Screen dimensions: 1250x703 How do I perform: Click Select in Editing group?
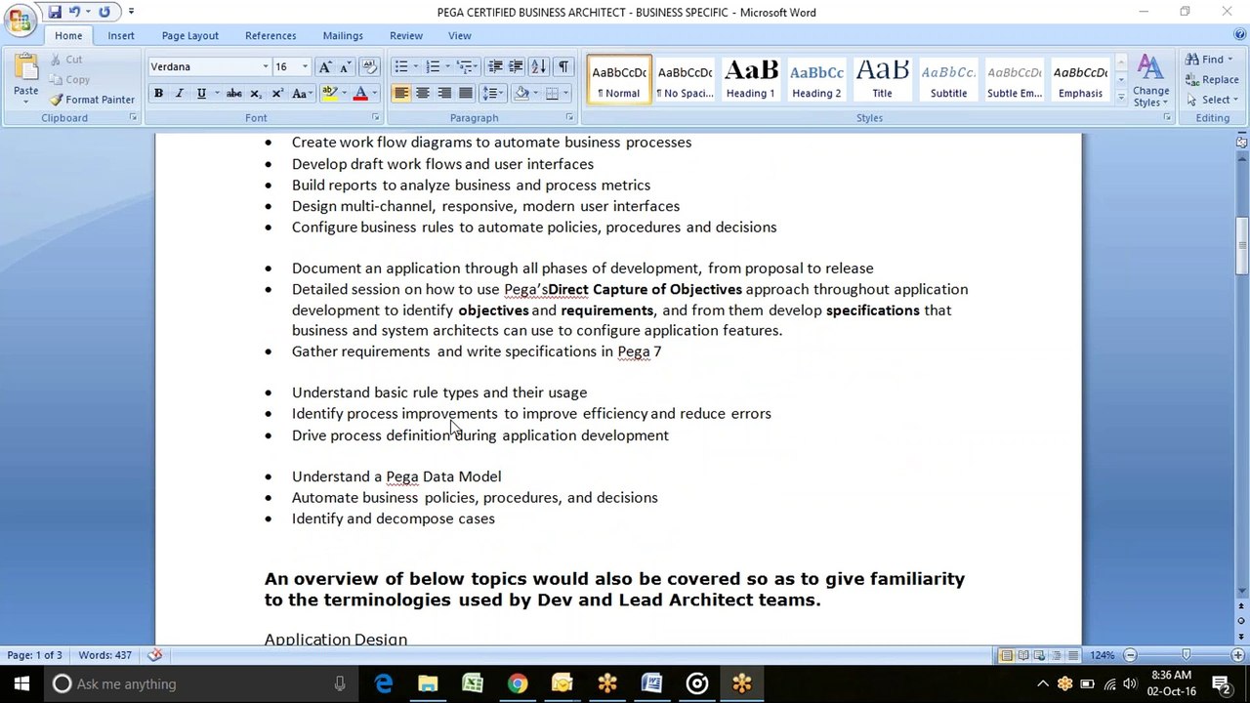tap(1212, 100)
